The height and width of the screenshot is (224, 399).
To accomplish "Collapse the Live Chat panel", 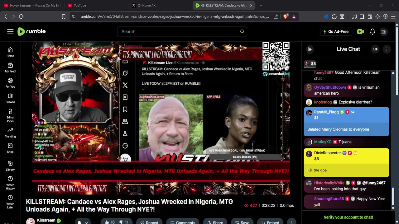I will 310,49.
